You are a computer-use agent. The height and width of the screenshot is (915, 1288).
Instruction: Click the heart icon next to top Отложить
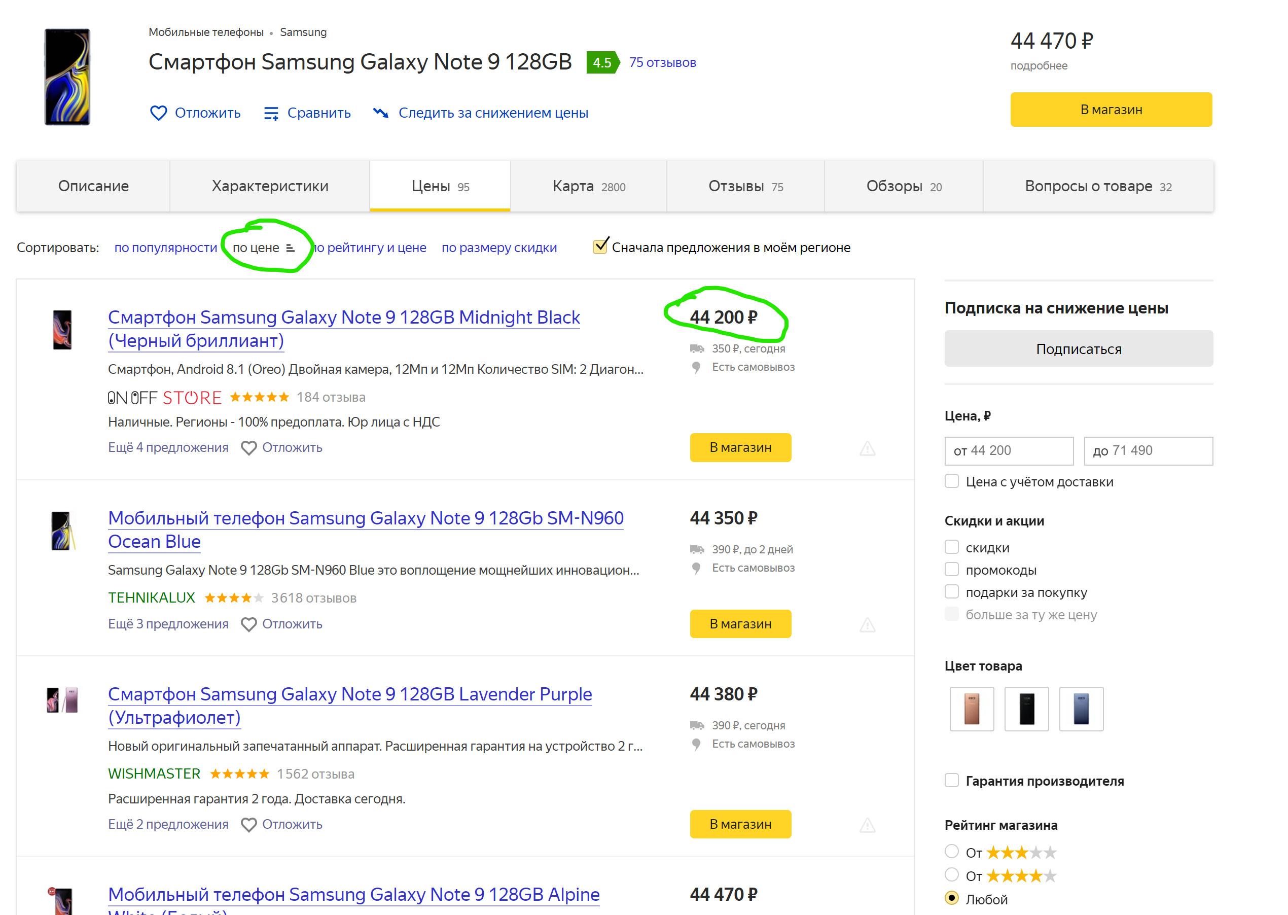(x=158, y=113)
